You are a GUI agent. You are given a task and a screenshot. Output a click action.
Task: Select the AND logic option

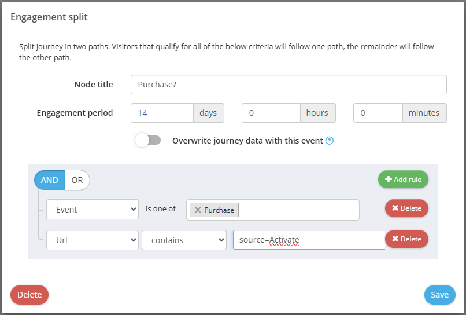point(50,180)
